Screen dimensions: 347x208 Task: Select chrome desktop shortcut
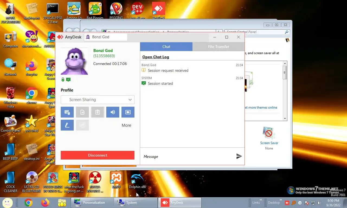click(x=31, y=96)
